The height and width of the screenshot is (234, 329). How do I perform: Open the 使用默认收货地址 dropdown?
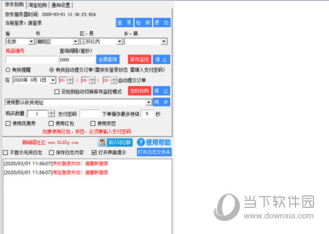78,102
